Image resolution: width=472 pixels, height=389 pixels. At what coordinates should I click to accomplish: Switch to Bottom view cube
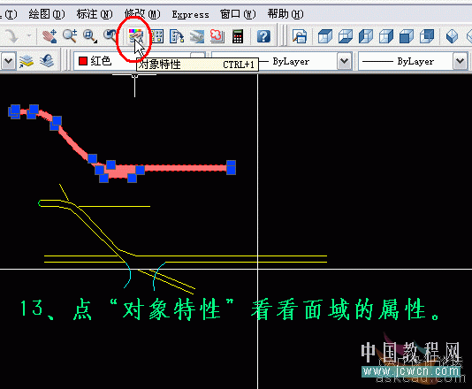[x=346, y=36]
